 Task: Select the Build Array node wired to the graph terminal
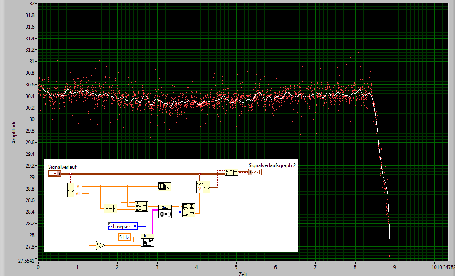pos(232,172)
